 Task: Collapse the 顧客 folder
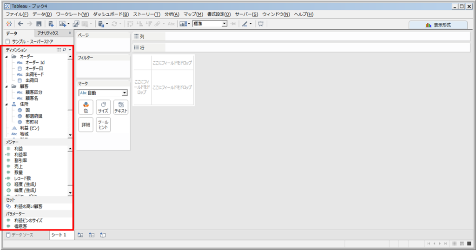(x=7, y=86)
